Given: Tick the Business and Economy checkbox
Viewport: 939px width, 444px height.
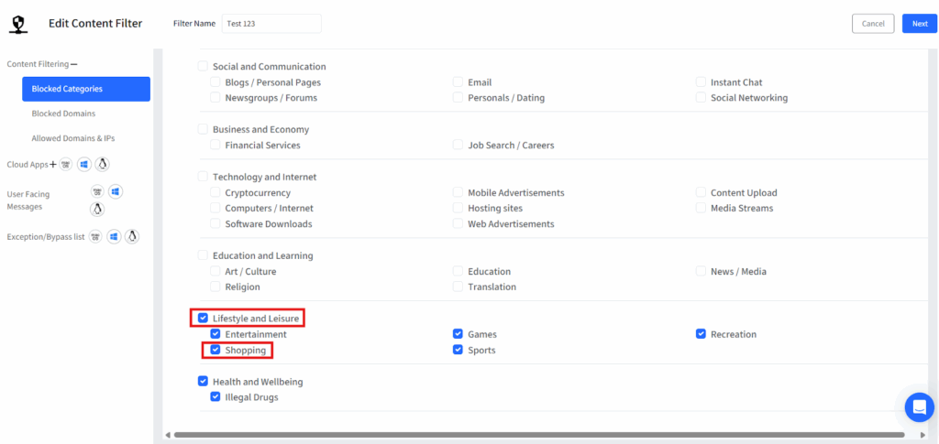Looking at the screenshot, I should pyautogui.click(x=203, y=129).
